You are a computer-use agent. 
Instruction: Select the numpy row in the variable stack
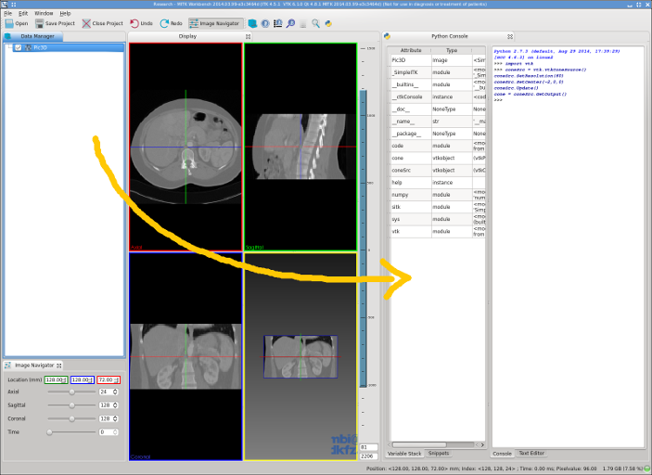[438, 195]
